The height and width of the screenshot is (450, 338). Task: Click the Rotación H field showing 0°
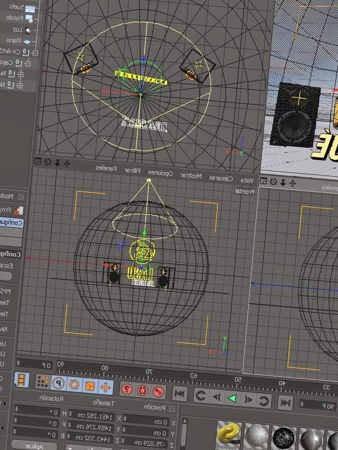point(37,411)
